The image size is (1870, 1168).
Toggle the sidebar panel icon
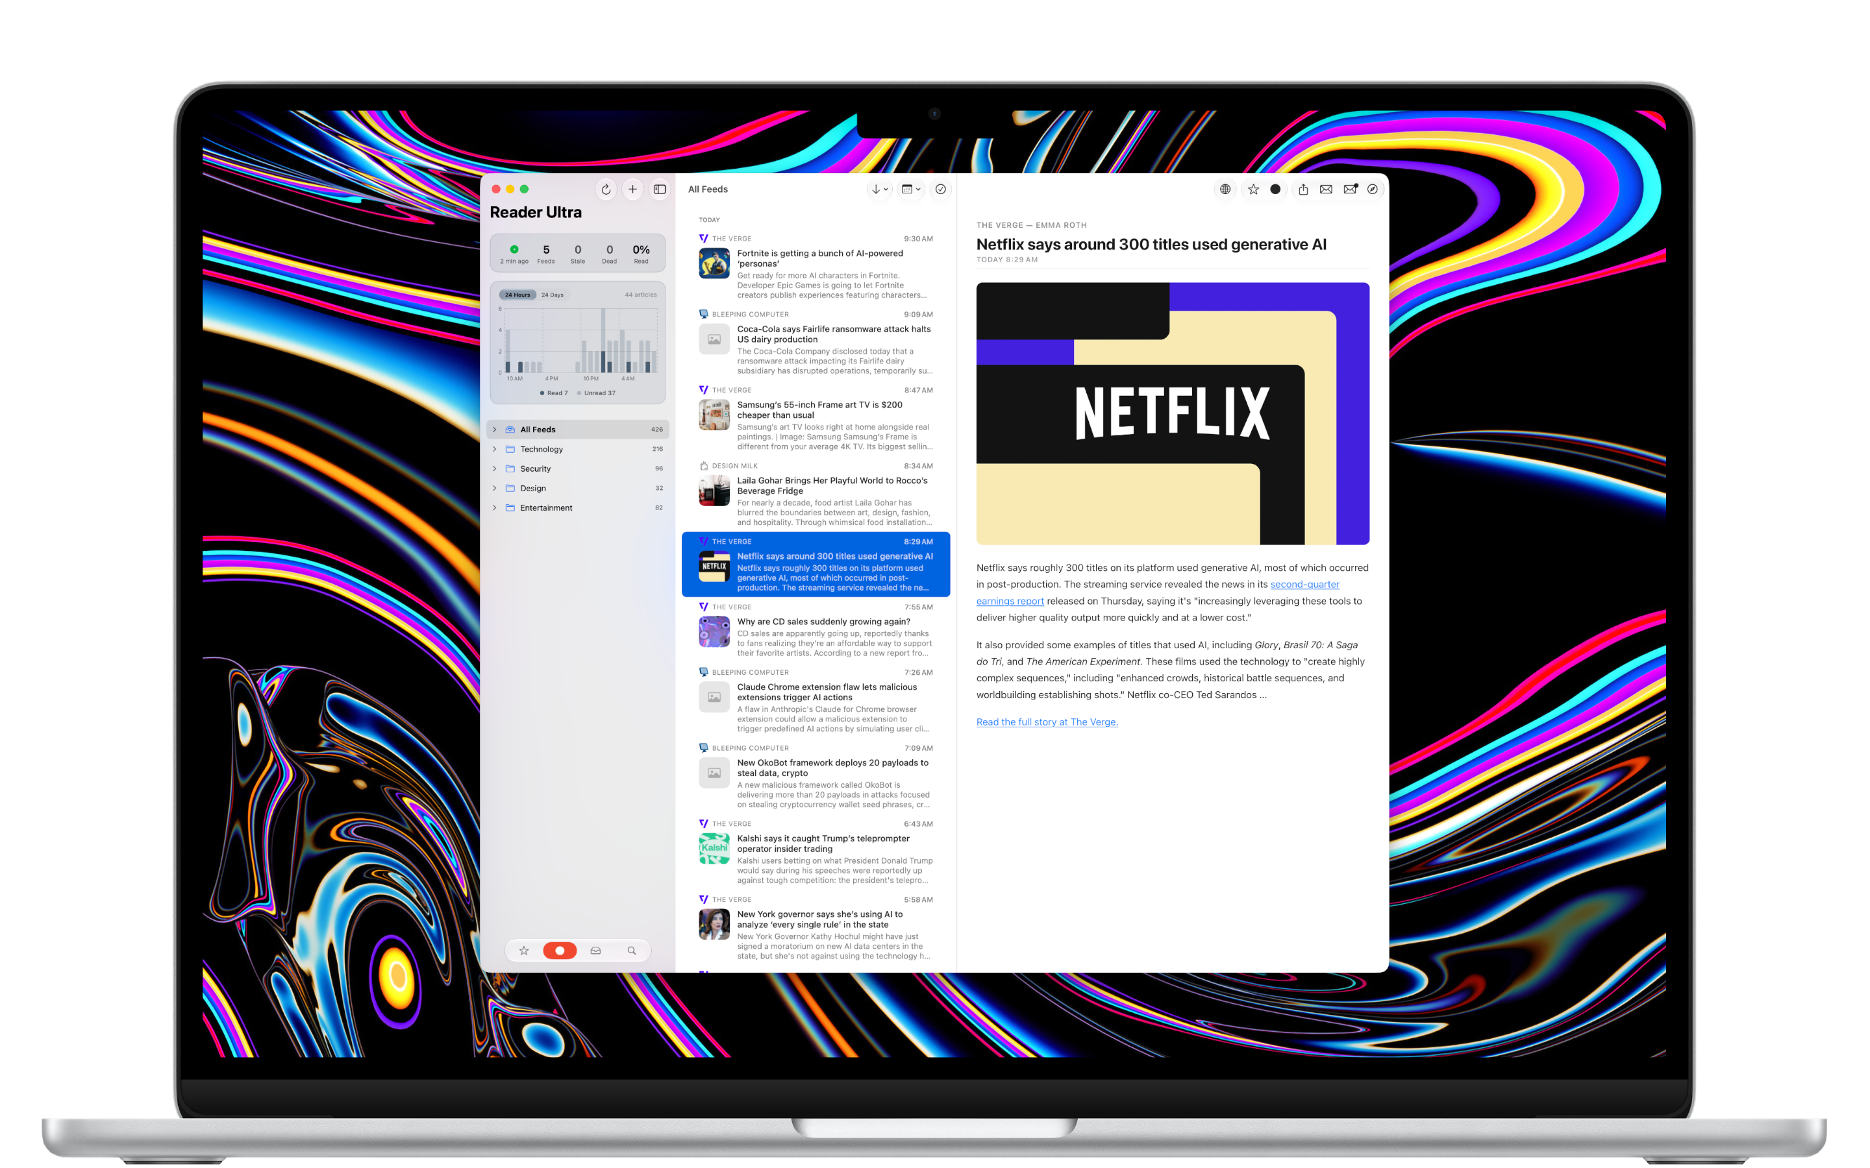[x=659, y=189]
